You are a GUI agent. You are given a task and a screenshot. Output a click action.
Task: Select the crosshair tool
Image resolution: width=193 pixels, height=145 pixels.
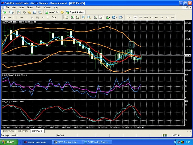(x=10, y=17)
